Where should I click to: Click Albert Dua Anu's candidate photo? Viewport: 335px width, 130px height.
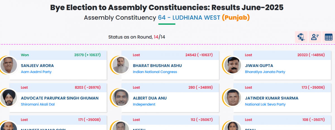(x=121, y=97)
